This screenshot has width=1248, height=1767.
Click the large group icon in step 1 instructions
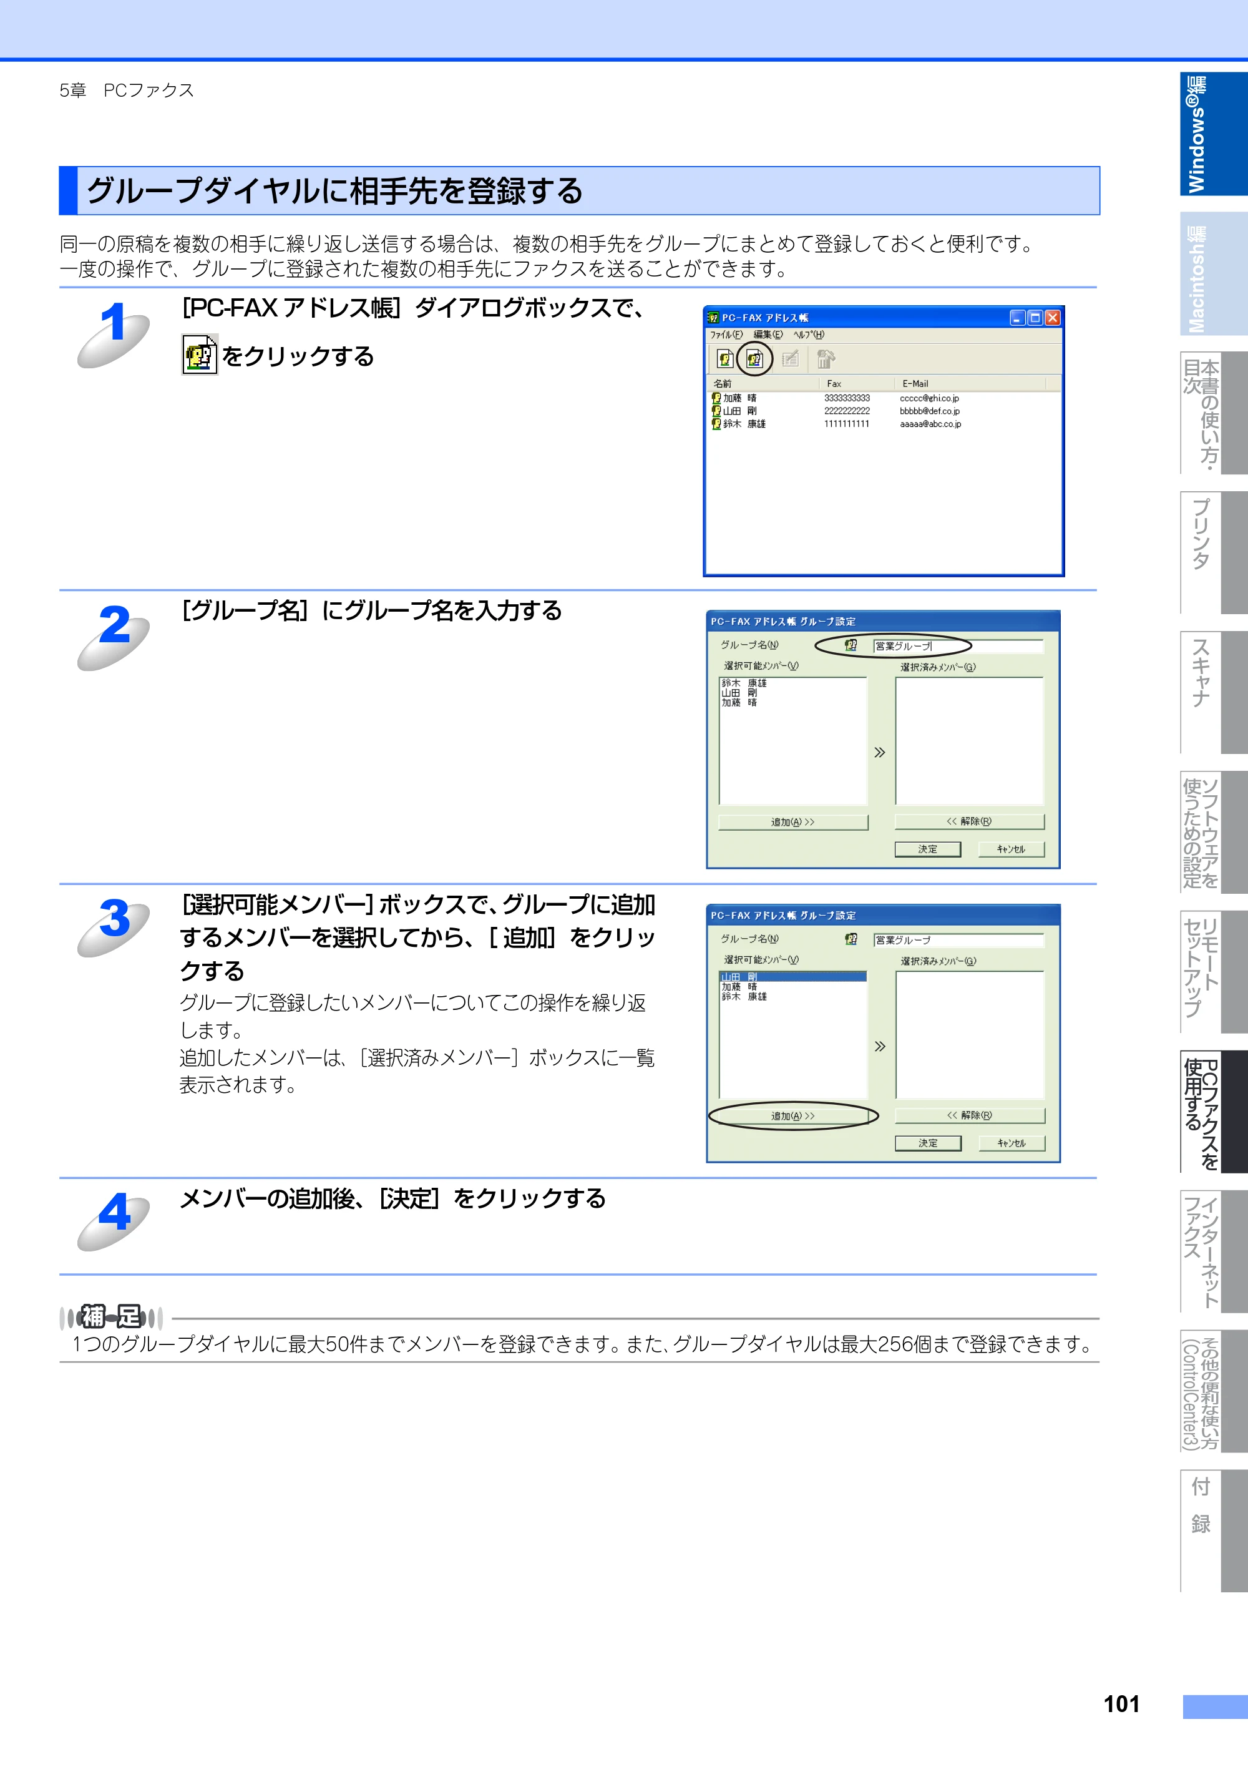(x=200, y=355)
